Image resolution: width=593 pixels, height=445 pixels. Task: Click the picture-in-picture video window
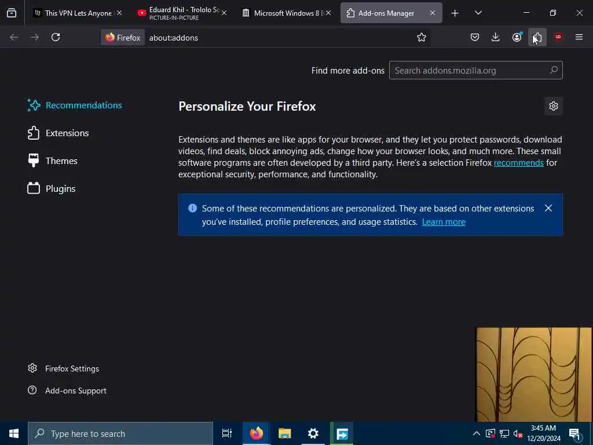pos(533,374)
